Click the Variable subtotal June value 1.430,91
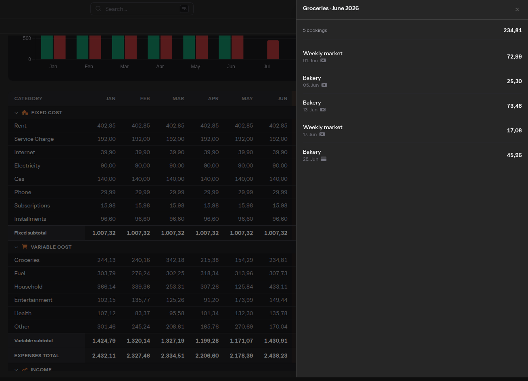Image resolution: width=528 pixels, height=381 pixels. (276, 341)
